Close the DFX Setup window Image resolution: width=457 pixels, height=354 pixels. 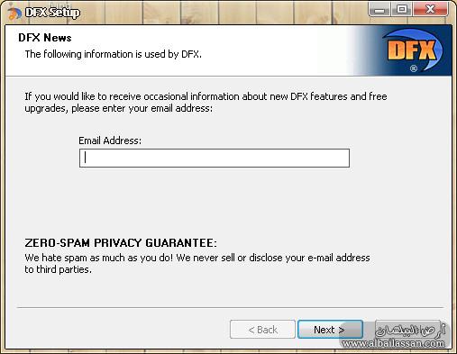coord(430,10)
